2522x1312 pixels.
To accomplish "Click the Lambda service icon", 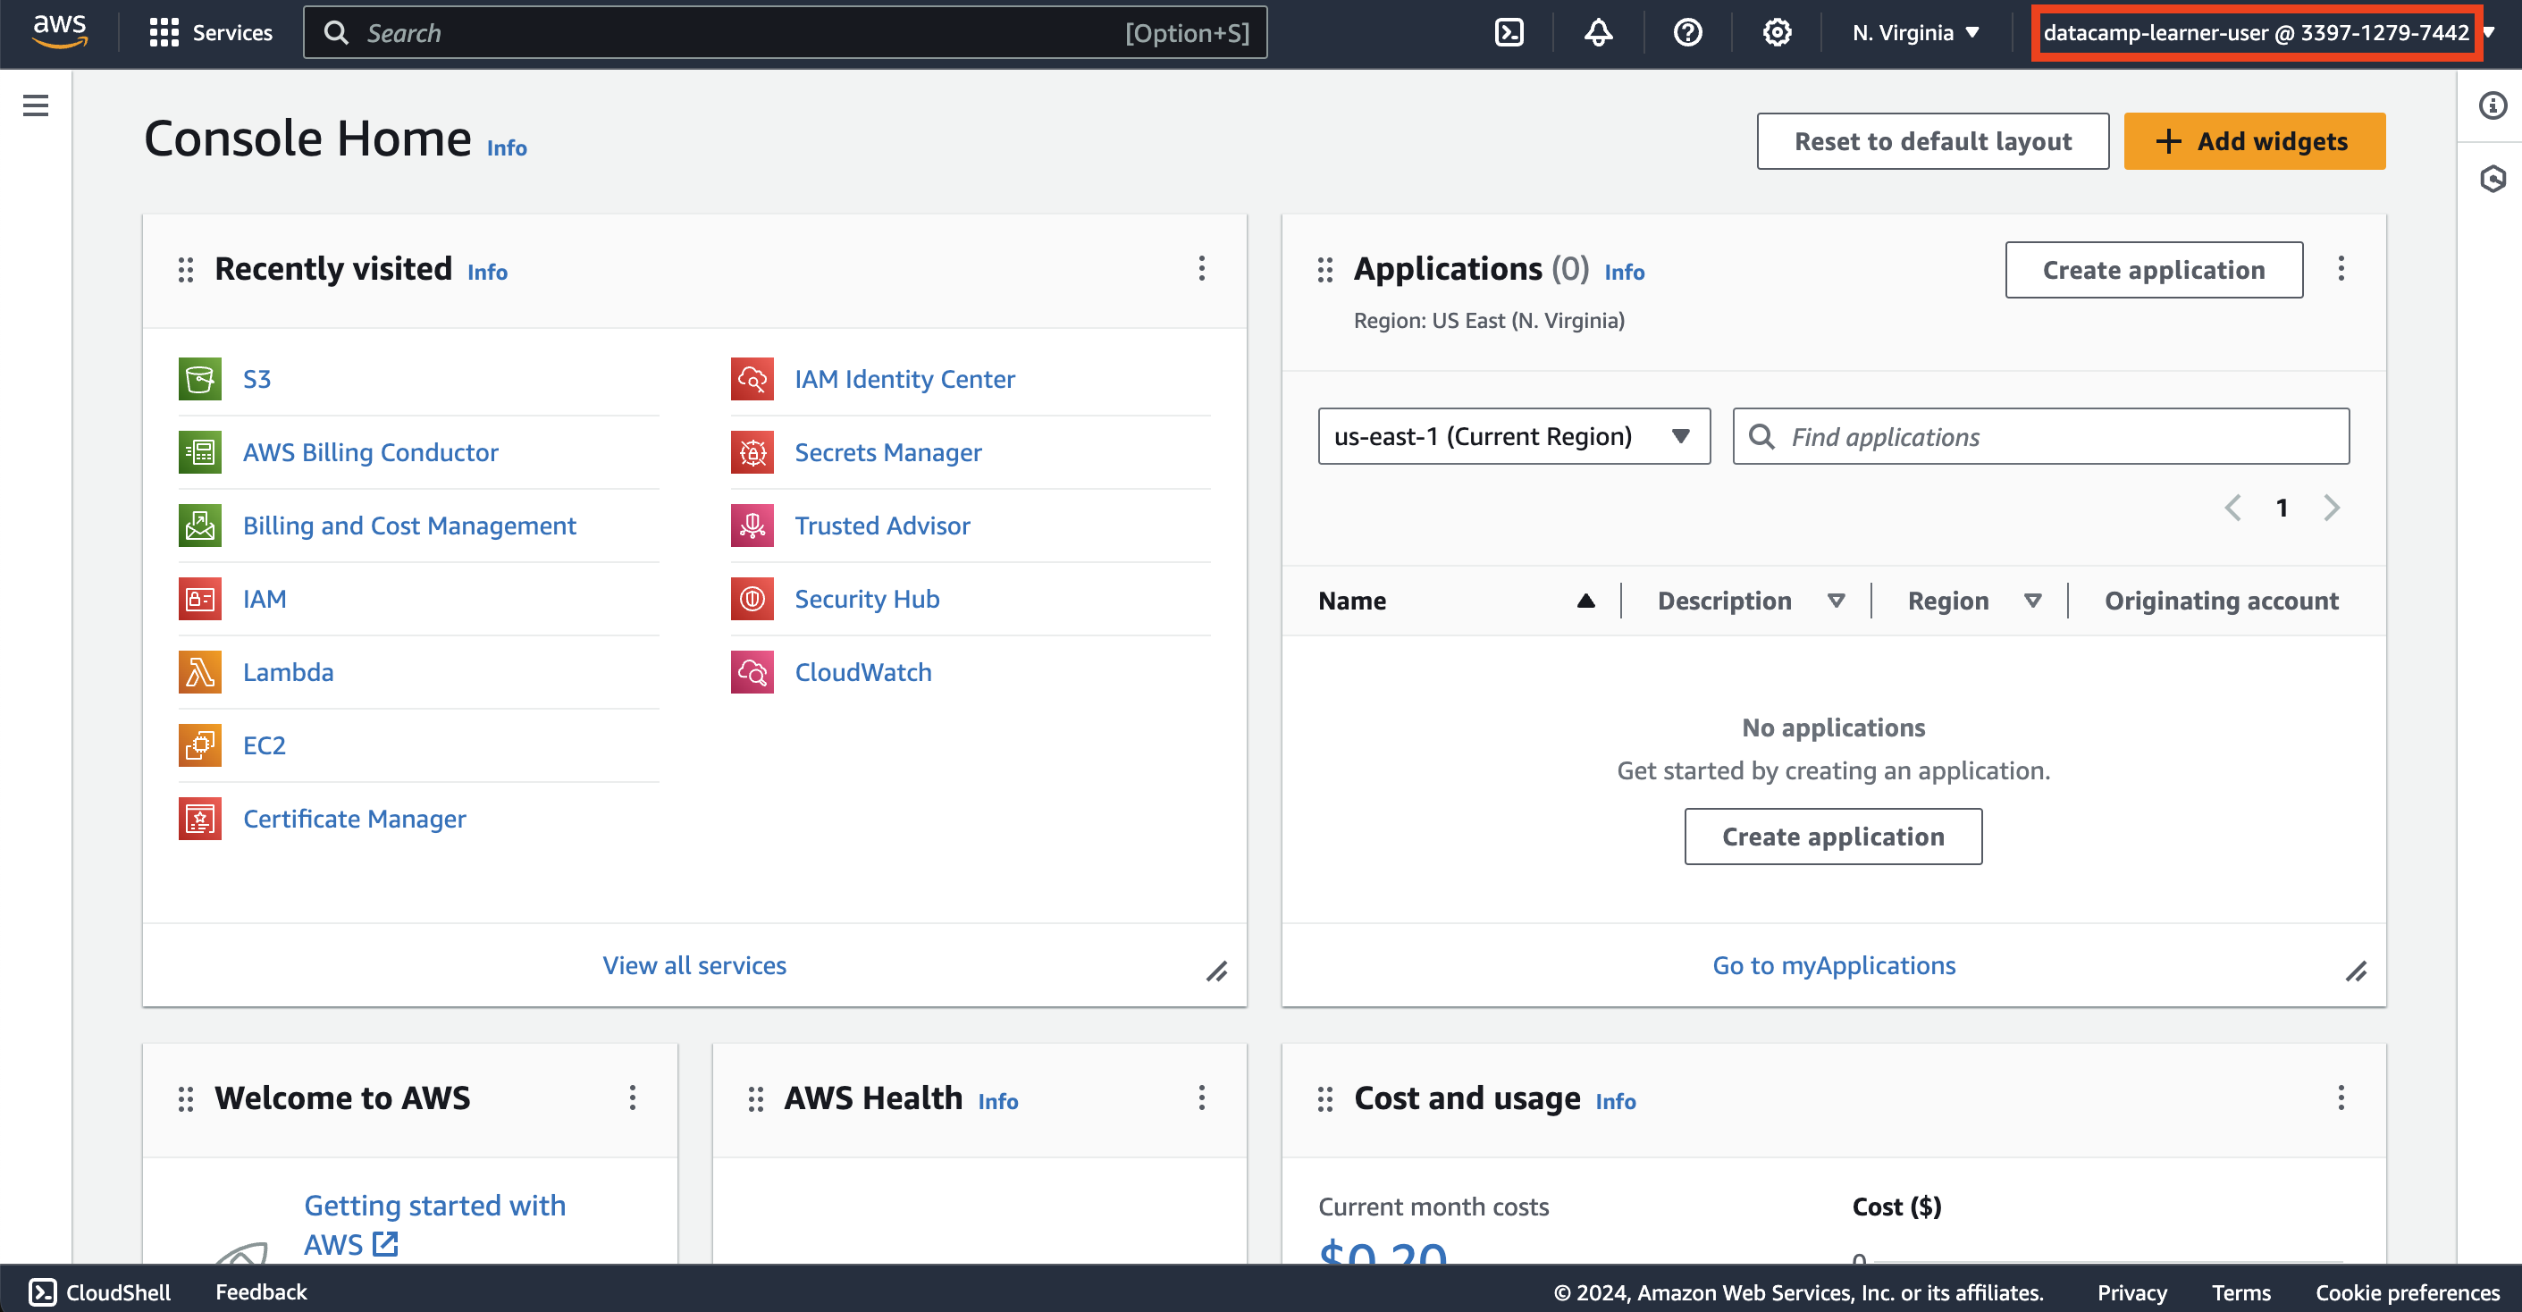I will click(x=199, y=672).
